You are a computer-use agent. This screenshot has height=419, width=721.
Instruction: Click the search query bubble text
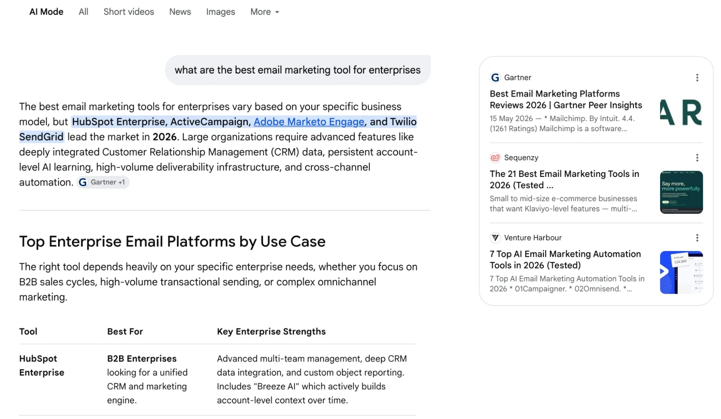(x=298, y=70)
